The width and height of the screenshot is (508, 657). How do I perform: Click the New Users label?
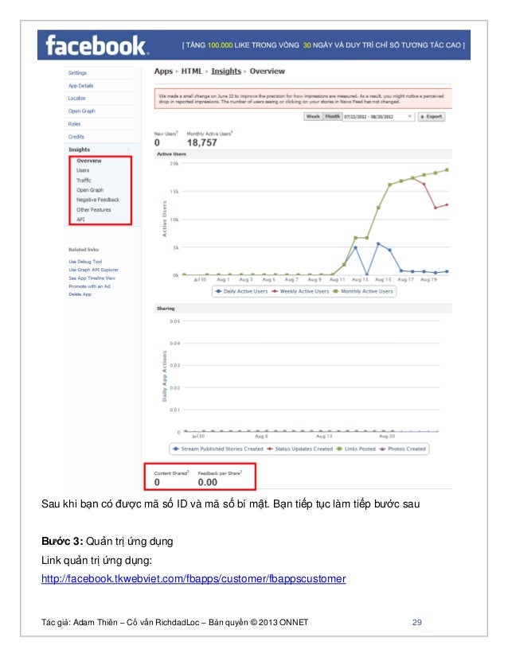[x=166, y=134]
